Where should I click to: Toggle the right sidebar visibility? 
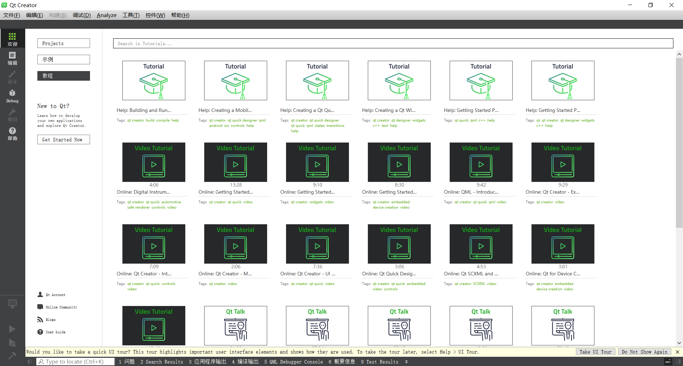click(678, 362)
